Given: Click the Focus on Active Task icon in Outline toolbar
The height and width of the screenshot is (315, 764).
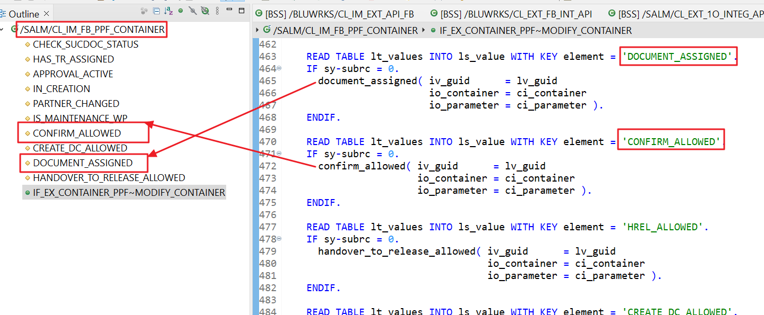Looking at the screenshot, I should 144,11.
